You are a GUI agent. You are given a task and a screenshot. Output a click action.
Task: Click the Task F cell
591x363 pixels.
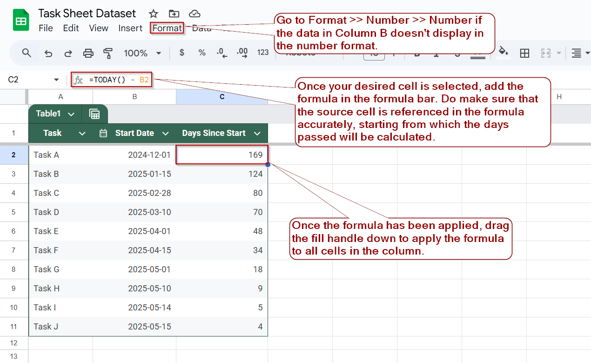(60, 250)
